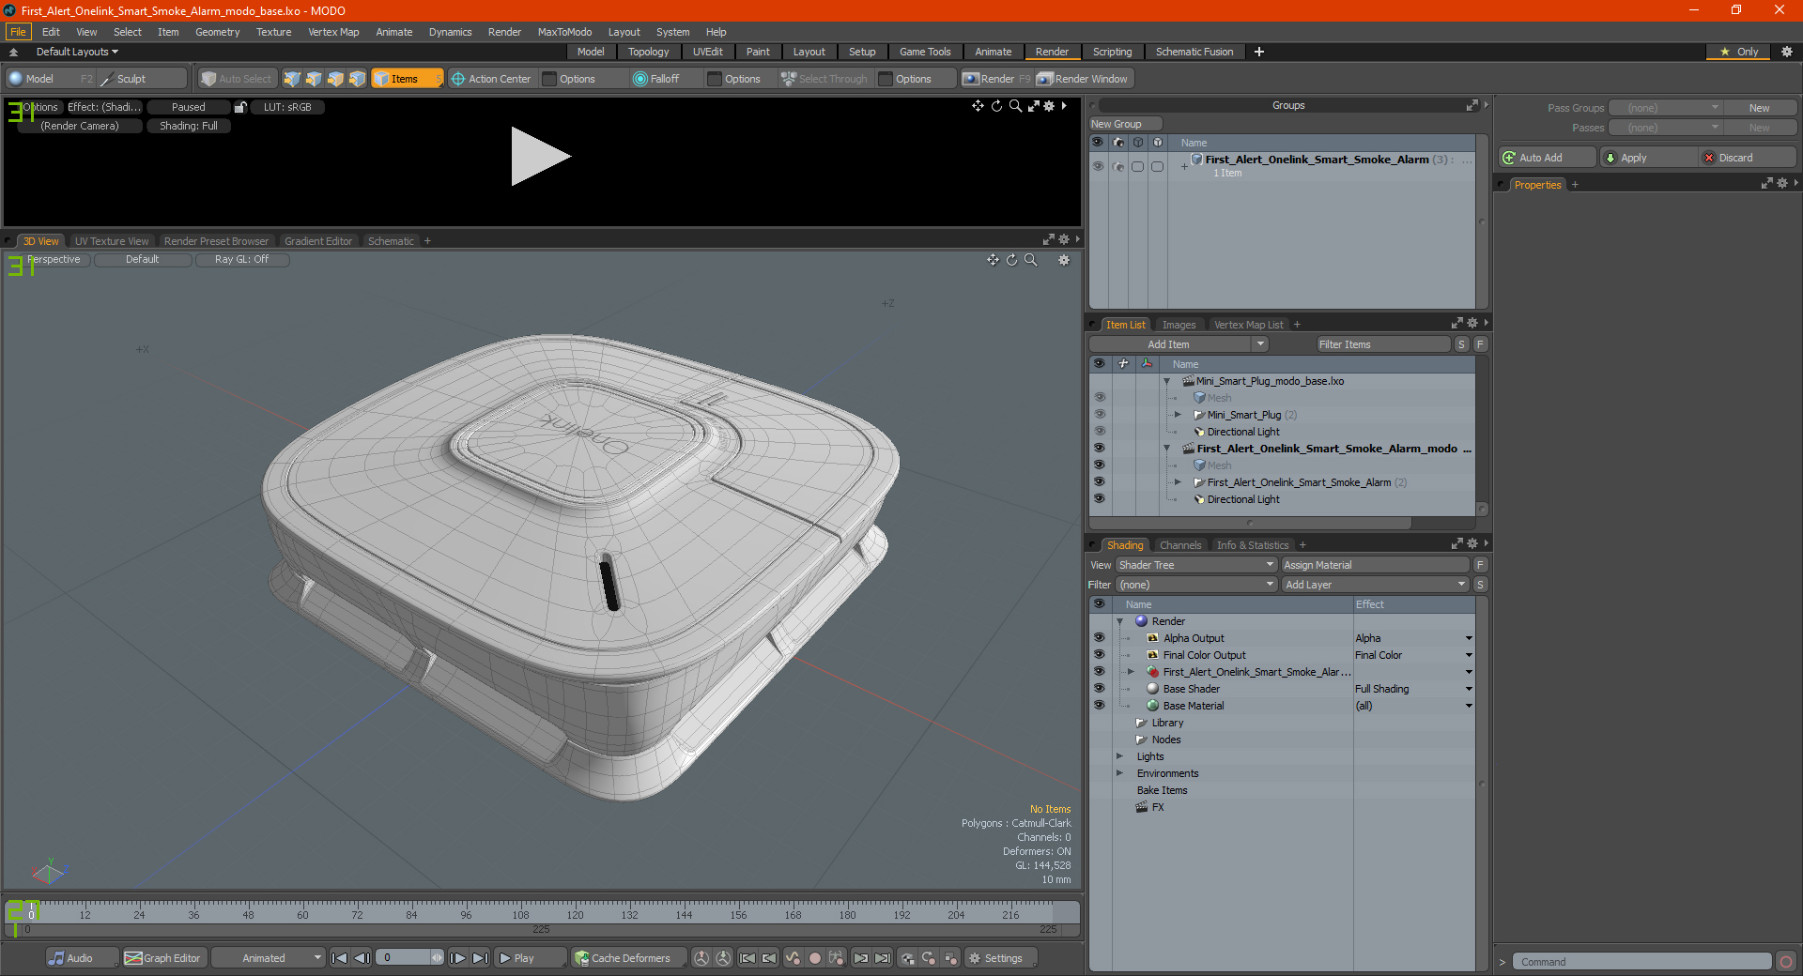Viewport: 1803px width, 976px height.
Task: Maximize the render preview panel
Action: click(1034, 106)
